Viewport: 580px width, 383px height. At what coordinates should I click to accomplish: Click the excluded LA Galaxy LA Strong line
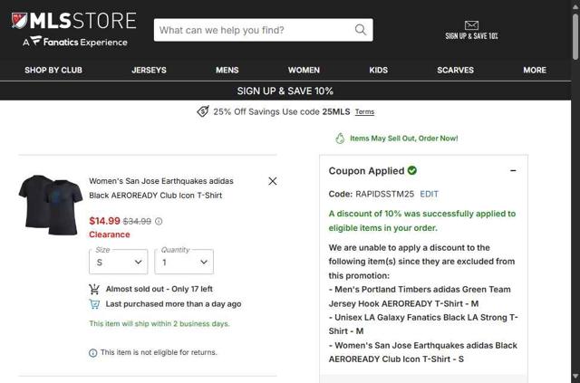423,324
